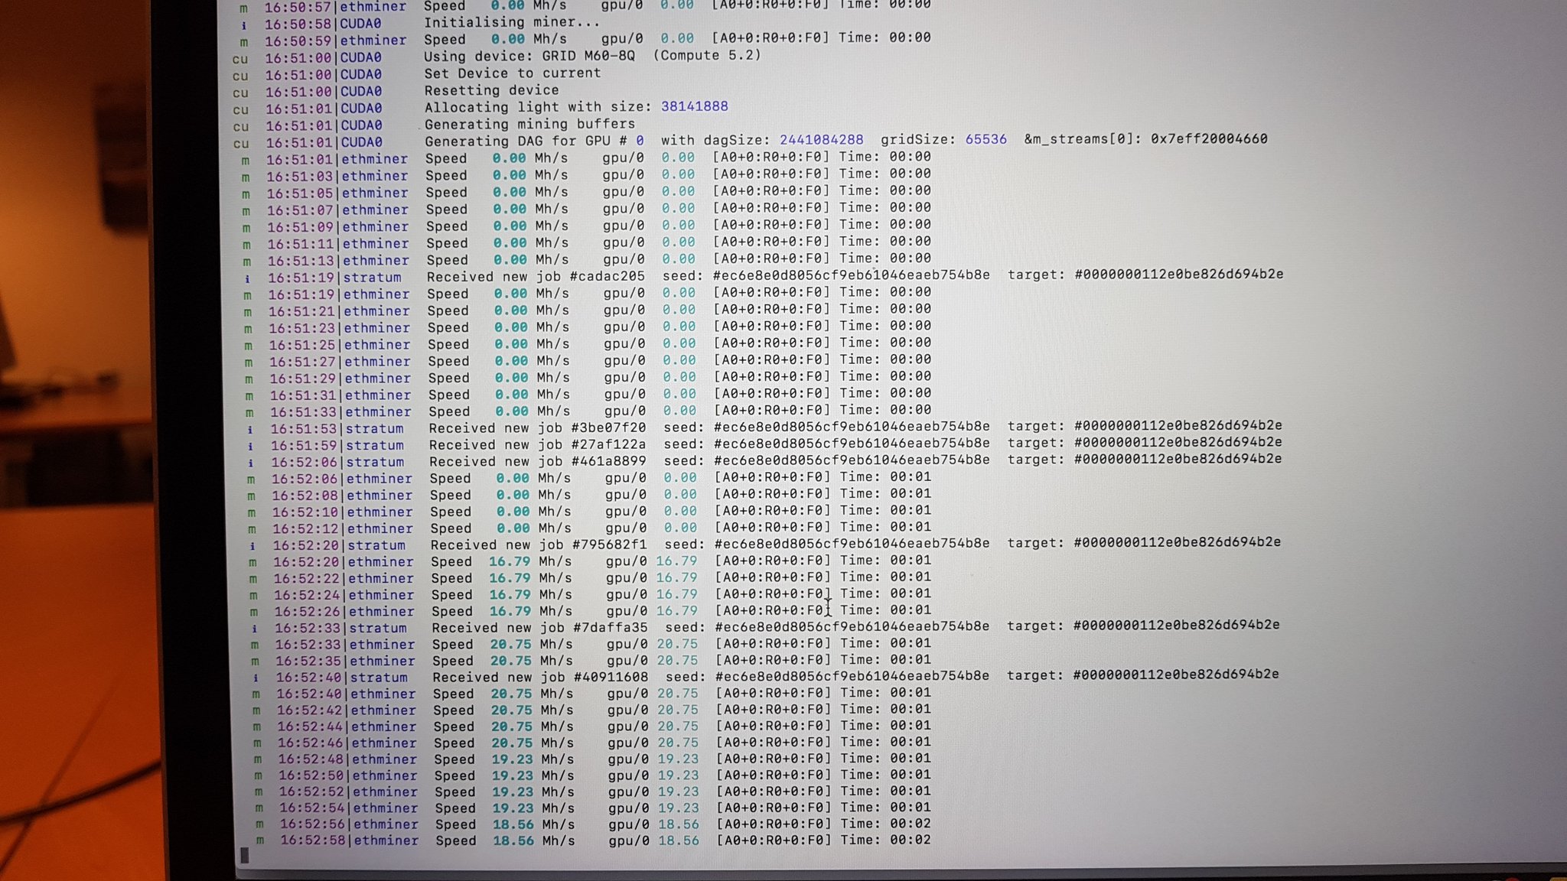Click the light size value 38141888

(694, 106)
